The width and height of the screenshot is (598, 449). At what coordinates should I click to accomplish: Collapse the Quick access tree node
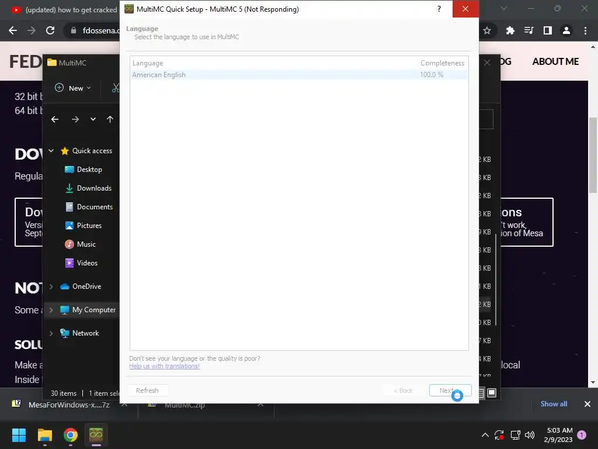tap(51, 151)
